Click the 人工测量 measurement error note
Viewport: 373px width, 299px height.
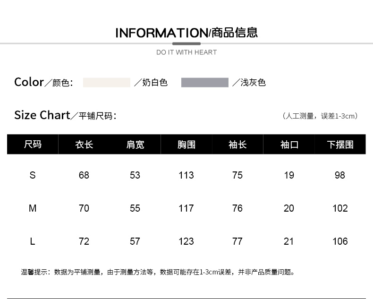click(320, 116)
